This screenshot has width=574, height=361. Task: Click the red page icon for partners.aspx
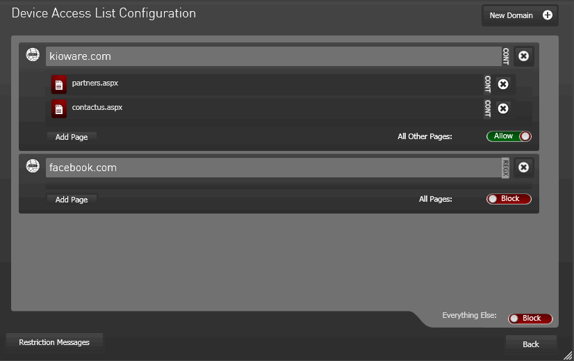coord(59,85)
